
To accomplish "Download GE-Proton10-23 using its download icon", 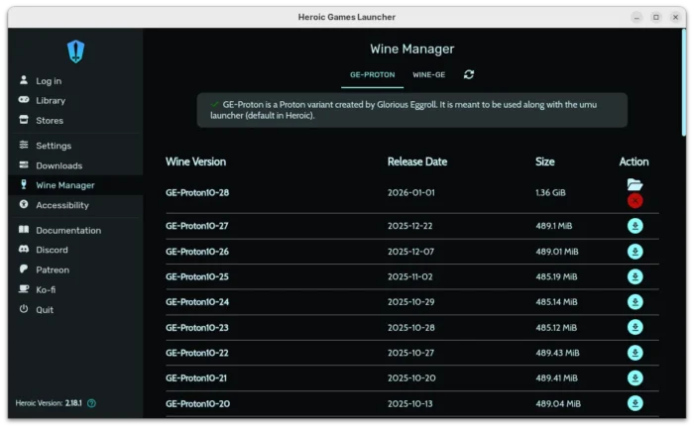I will coord(635,328).
